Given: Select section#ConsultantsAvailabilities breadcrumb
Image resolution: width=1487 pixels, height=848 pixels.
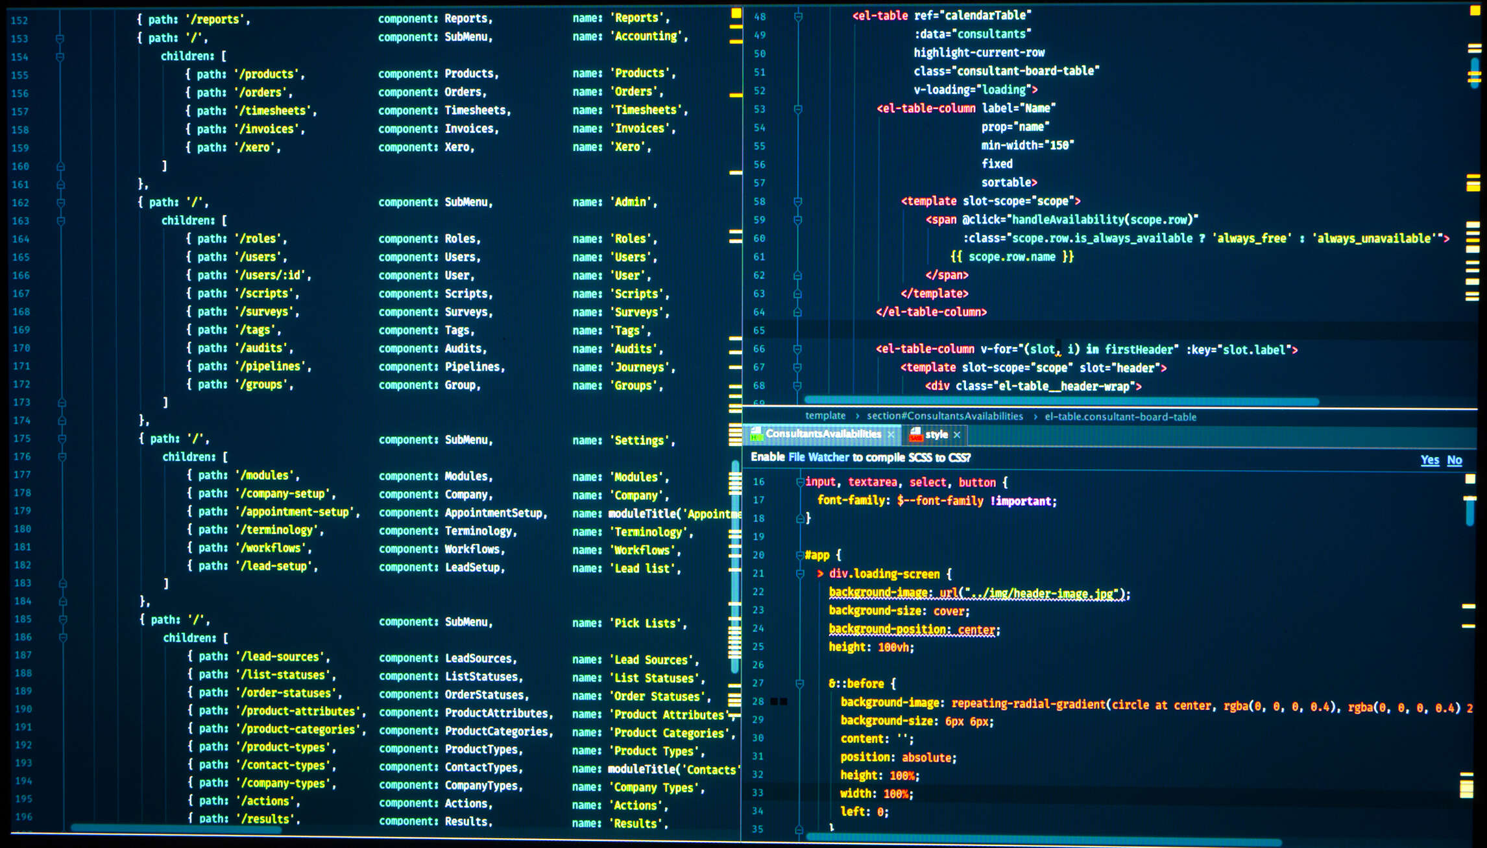Looking at the screenshot, I should pyautogui.click(x=945, y=416).
